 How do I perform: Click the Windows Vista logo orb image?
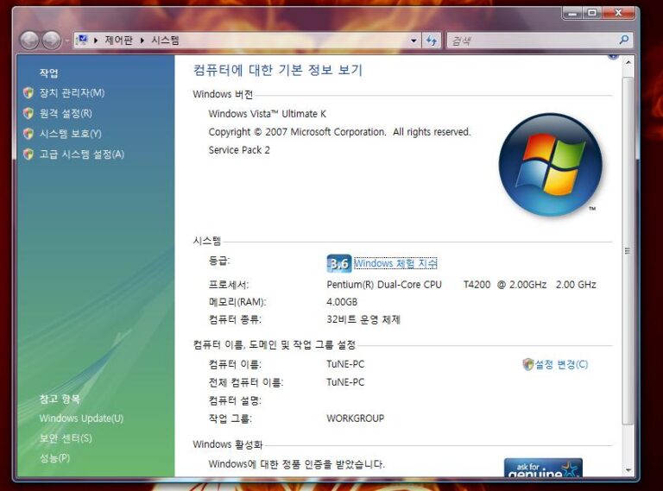click(x=551, y=165)
